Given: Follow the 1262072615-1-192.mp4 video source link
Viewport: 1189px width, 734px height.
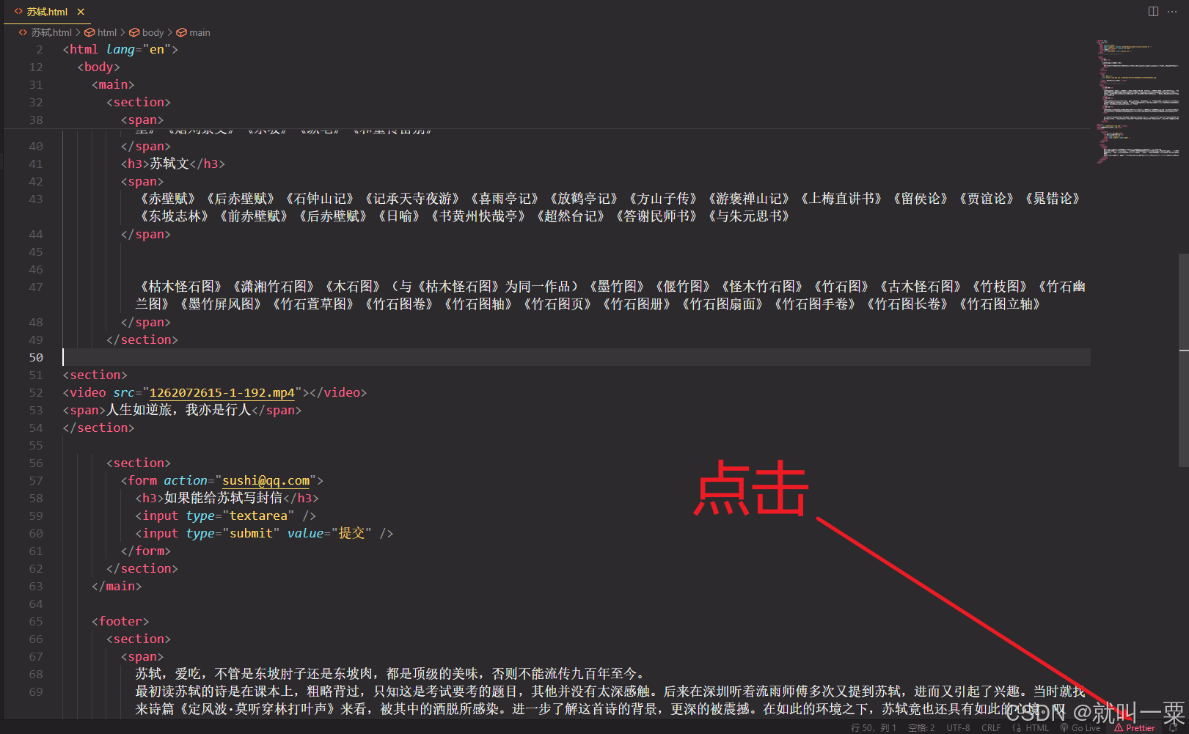Looking at the screenshot, I should click(x=222, y=392).
